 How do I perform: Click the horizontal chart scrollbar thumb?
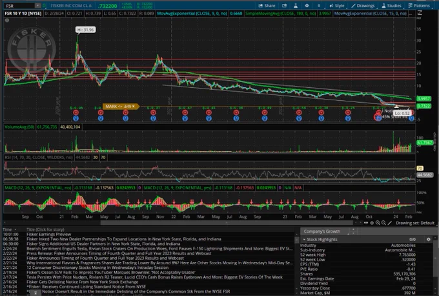(x=227, y=223)
